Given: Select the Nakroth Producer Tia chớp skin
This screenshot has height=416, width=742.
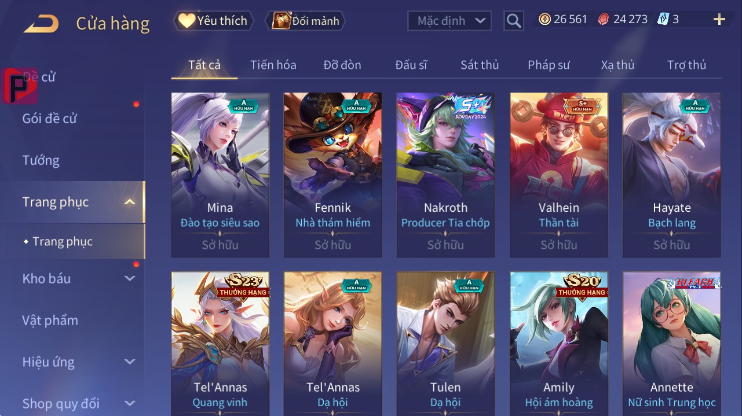Looking at the screenshot, I should pyautogui.click(x=445, y=175).
